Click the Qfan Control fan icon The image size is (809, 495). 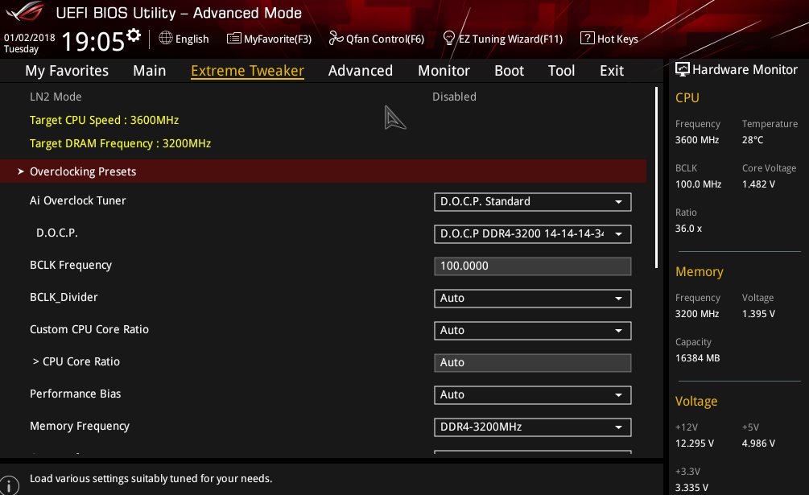336,38
